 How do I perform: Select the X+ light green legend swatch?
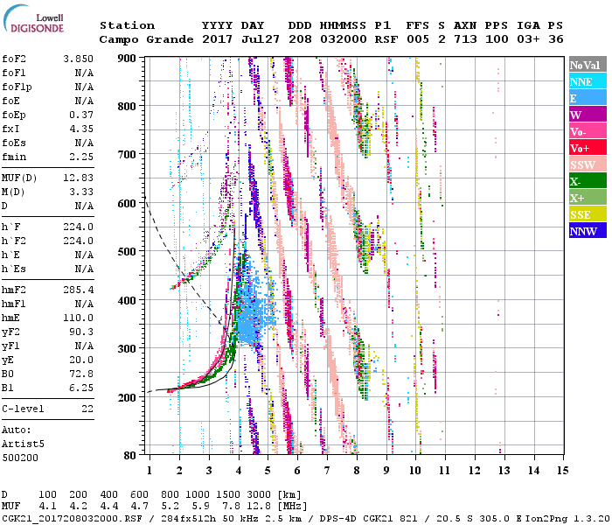[x=588, y=198]
